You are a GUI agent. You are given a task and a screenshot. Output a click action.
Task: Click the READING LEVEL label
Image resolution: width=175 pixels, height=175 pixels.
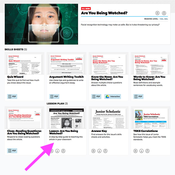(x=151, y=19)
